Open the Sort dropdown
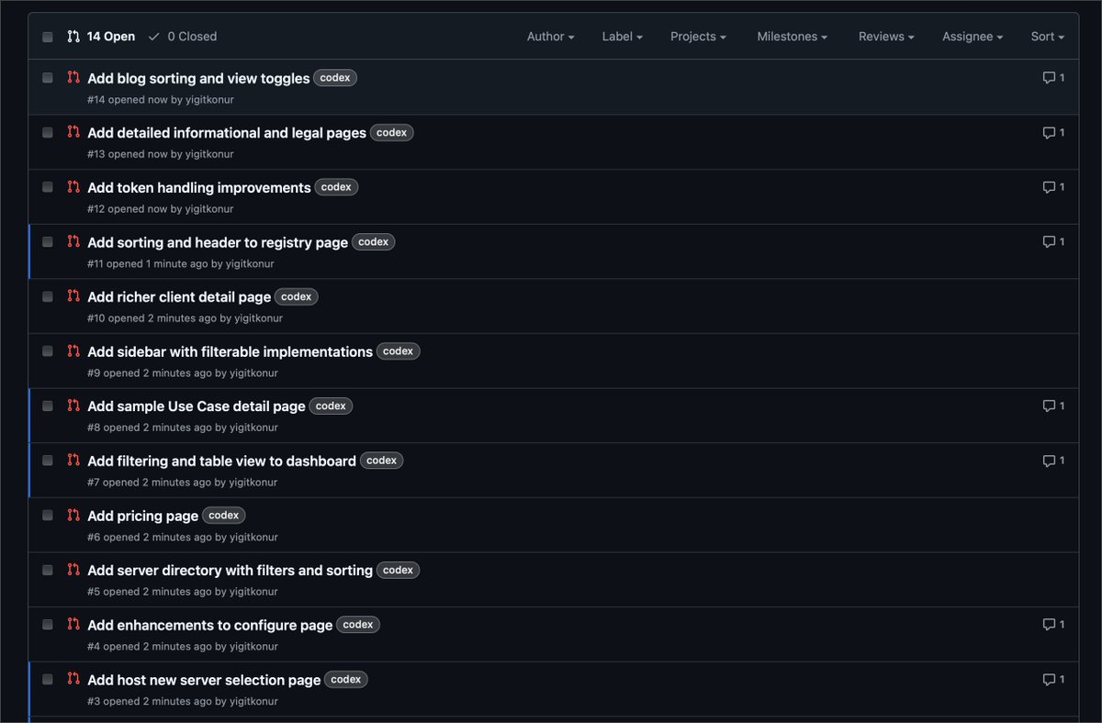Screen dimensions: 1102x723 (x=1047, y=37)
